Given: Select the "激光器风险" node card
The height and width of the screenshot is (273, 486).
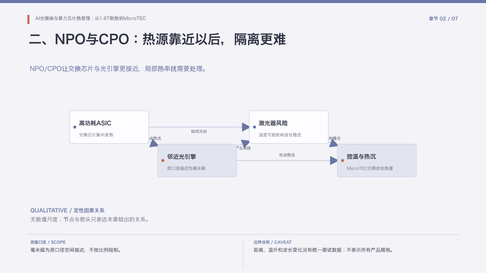Looking at the screenshot, I should coord(289,127).
